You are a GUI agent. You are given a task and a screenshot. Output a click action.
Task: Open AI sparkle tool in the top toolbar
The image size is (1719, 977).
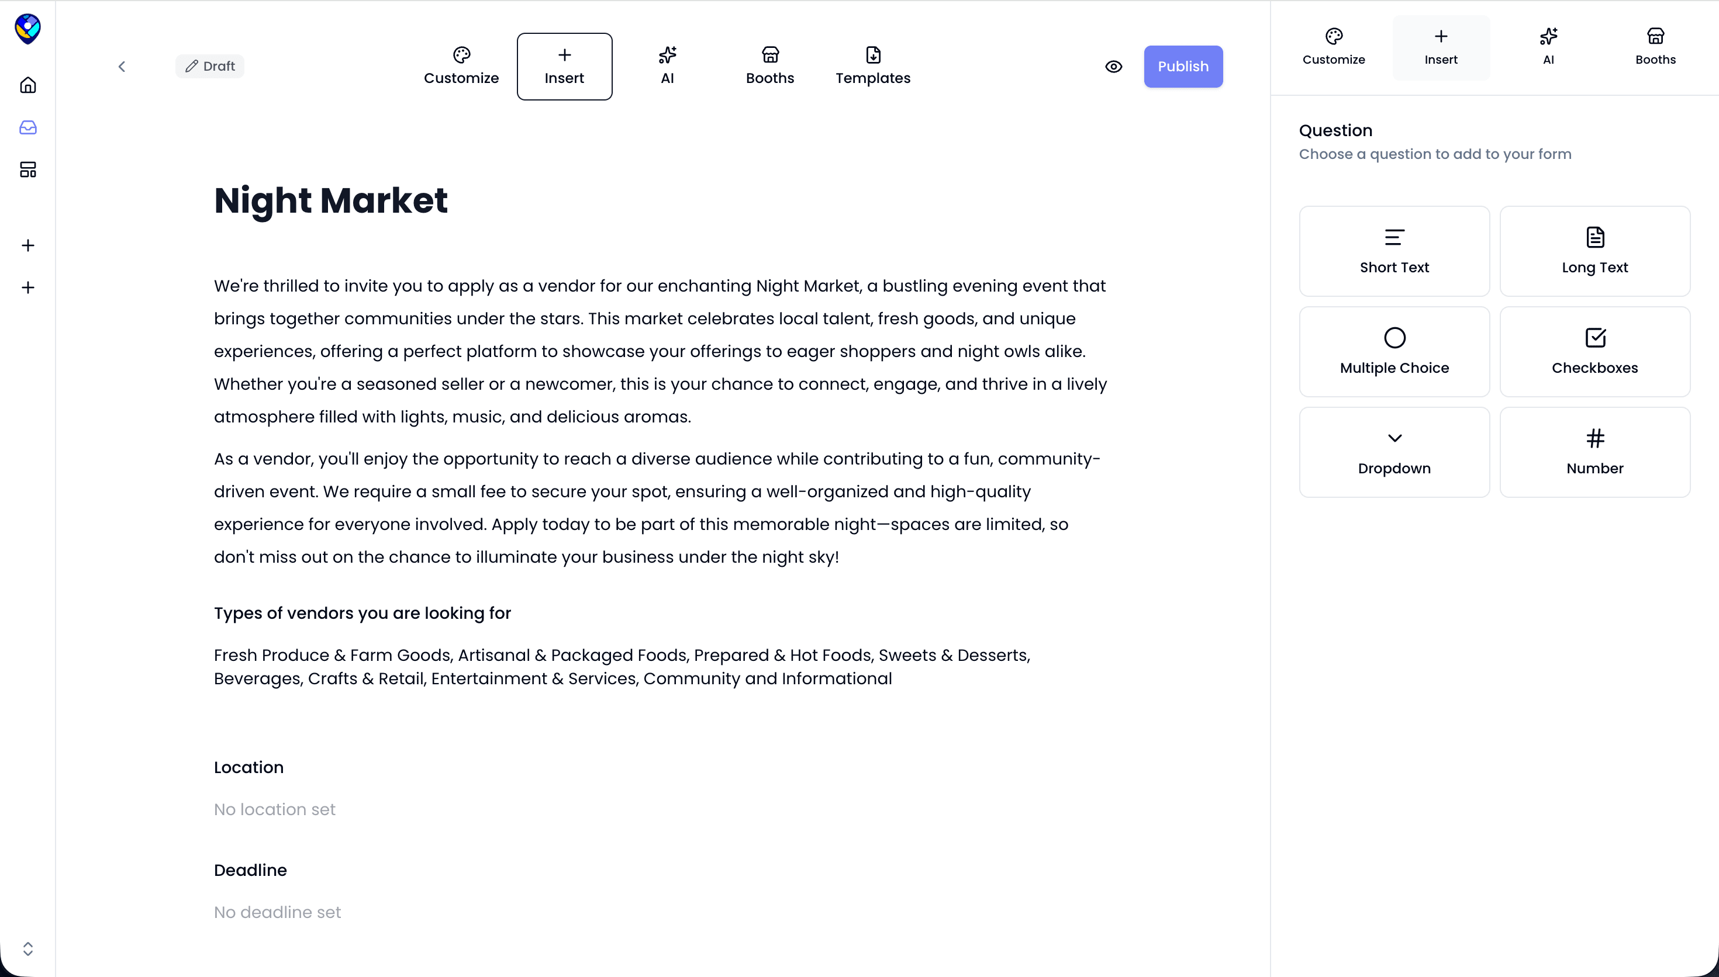pos(667,66)
